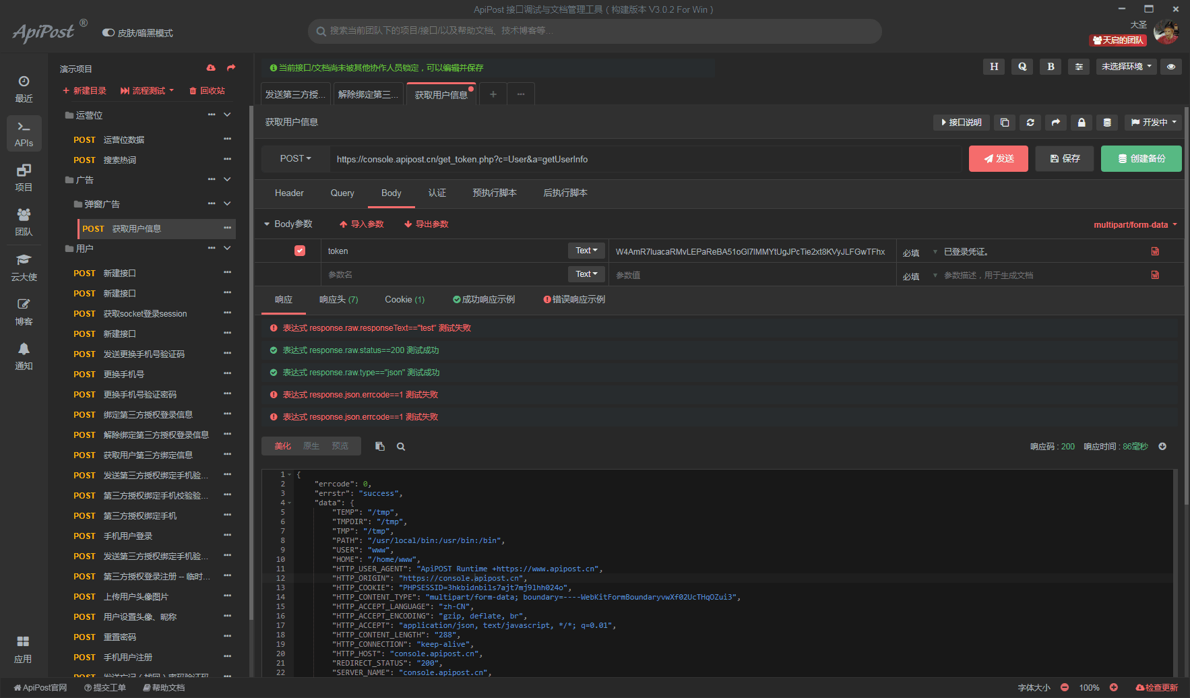1190x698 pixels.
Task: Open the 流程测试 dropdown
Action: pos(147,91)
